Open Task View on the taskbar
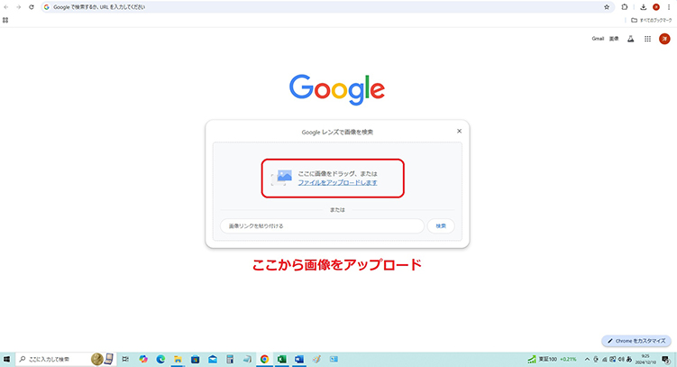This screenshot has height=367, width=677. click(125, 359)
